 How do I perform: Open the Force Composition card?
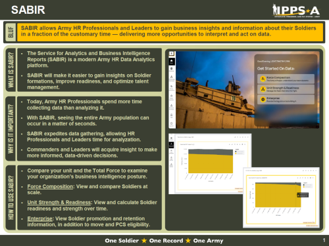pos(286,79)
